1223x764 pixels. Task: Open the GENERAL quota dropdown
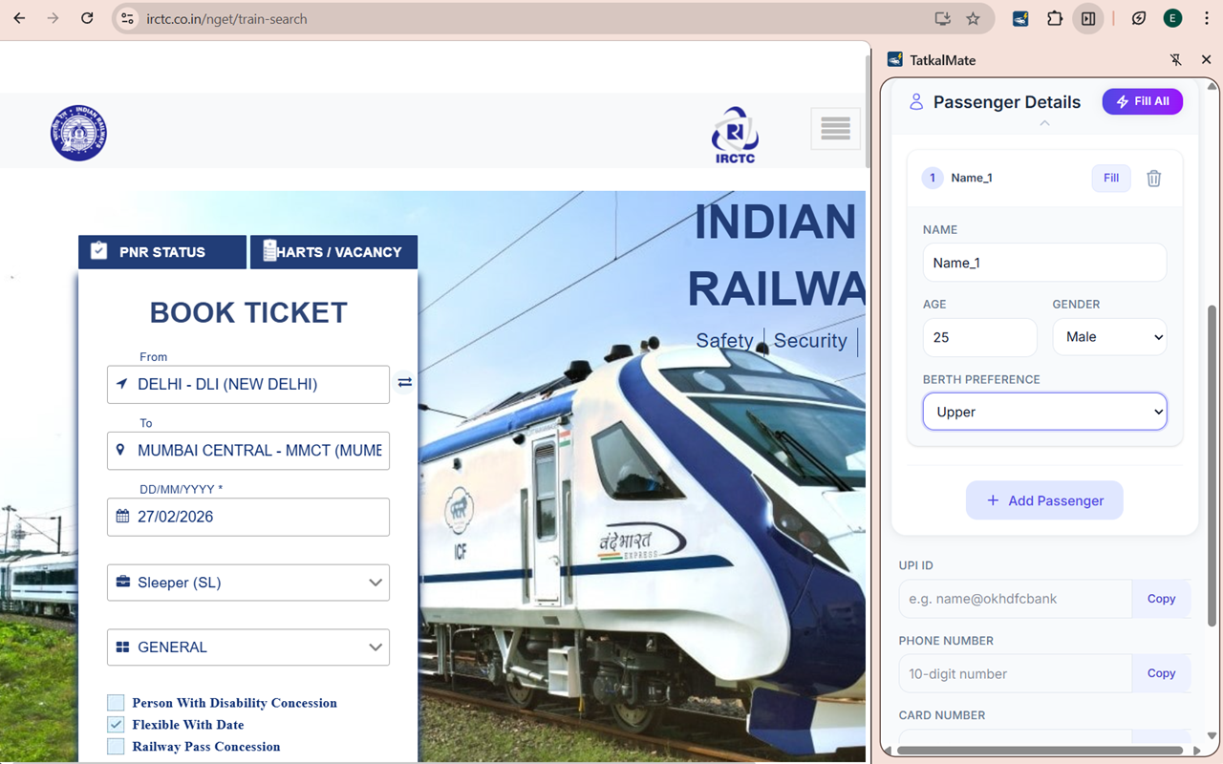[x=248, y=647]
